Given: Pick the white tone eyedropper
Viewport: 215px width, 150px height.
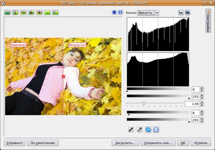Looking at the screenshot, I should click(x=140, y=130).
